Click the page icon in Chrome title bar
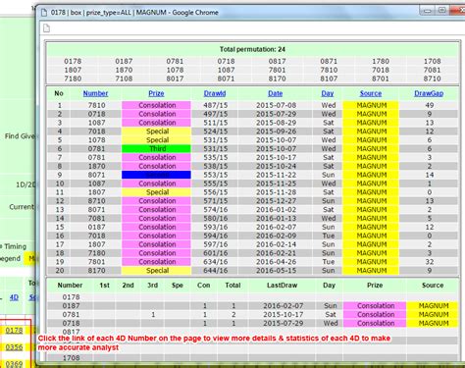Image resolution: width=465 pixels, height=368 pixels. click(x=44, y=13)
